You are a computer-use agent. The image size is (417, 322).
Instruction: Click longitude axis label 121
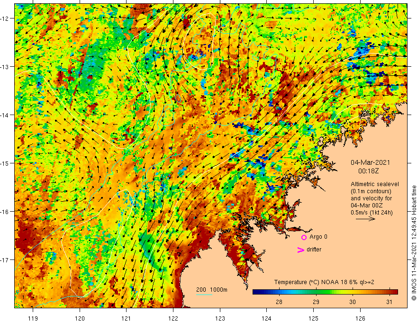[x=127, y=318]
